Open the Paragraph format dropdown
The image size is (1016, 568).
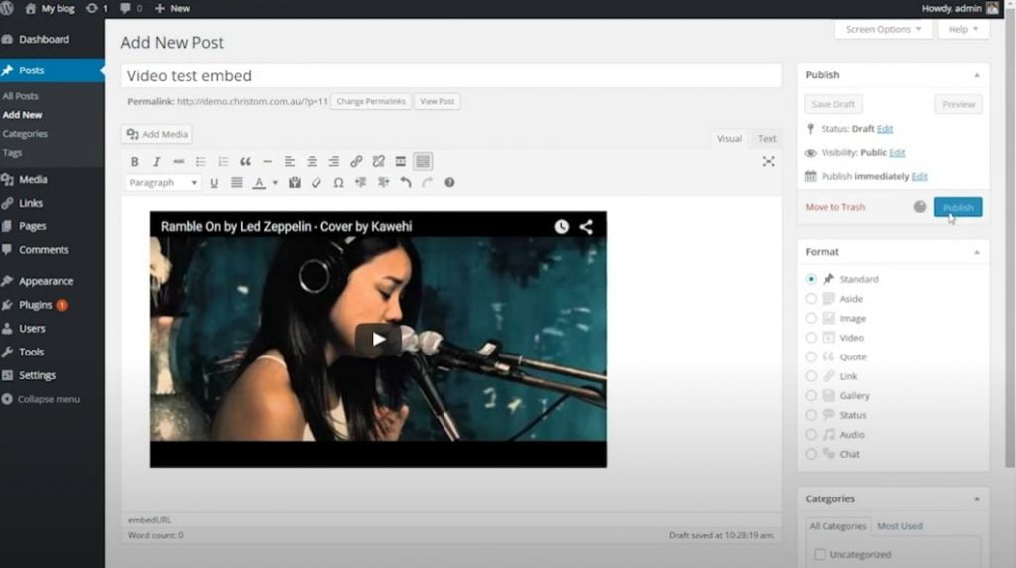(x=162, y=183)
